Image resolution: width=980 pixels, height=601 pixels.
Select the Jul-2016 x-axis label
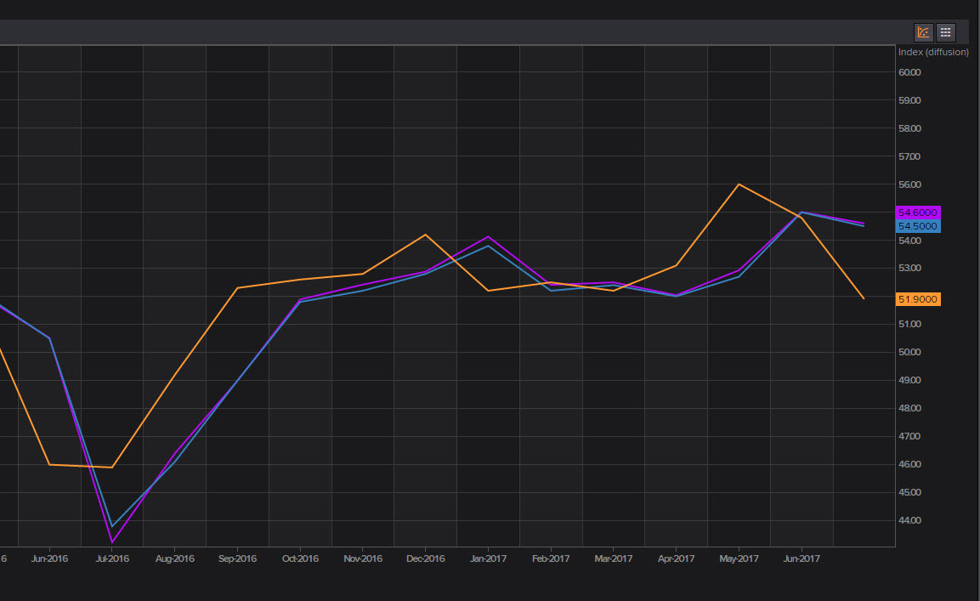(112, 558)
